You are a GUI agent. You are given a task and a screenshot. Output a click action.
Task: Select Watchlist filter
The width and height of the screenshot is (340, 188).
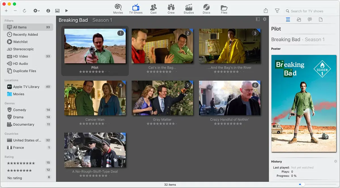(28, 42)
